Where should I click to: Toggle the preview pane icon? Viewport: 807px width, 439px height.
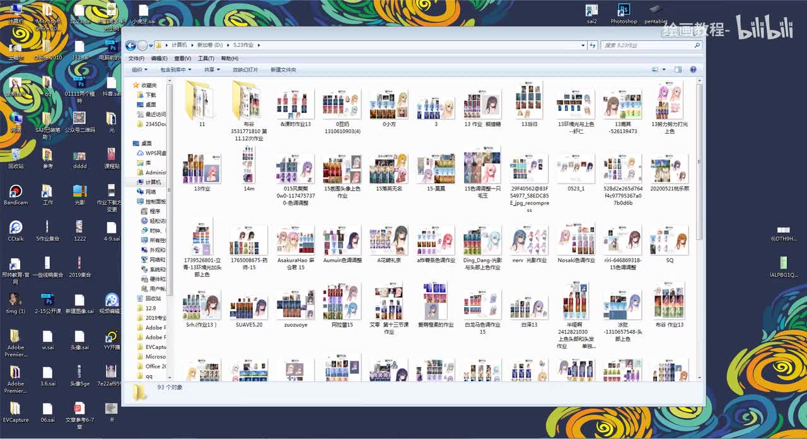tap(678, 69)
